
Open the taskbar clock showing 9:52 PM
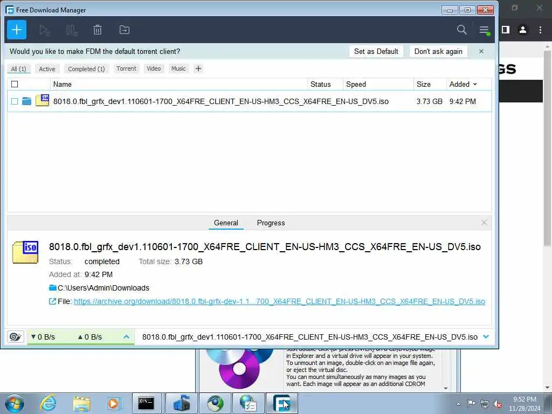pos(525,404)
